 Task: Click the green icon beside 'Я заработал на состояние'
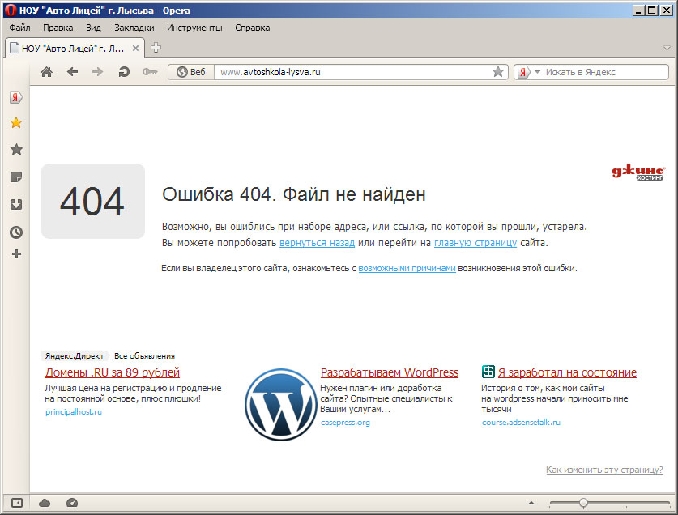coord(488,372)
